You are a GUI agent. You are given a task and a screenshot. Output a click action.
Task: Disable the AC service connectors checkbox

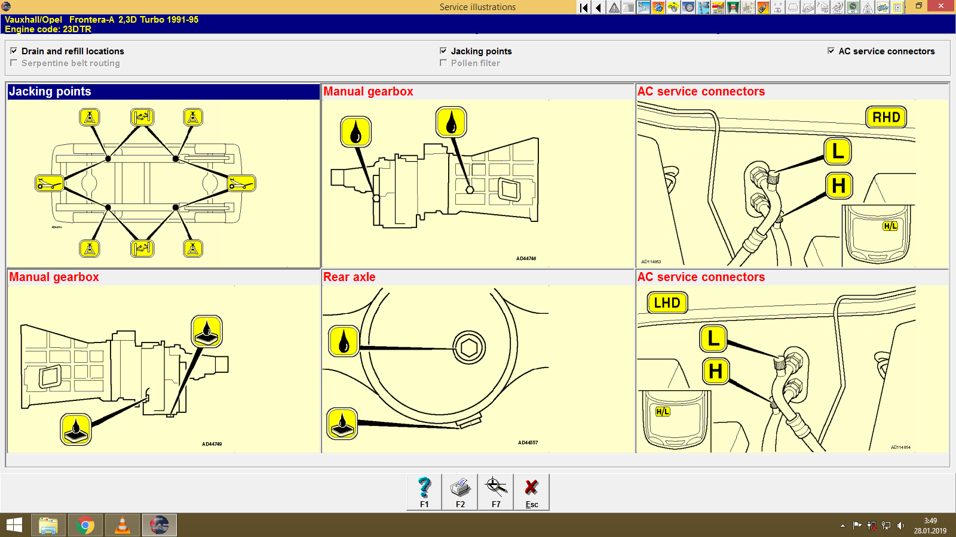[x=831, y=51]
